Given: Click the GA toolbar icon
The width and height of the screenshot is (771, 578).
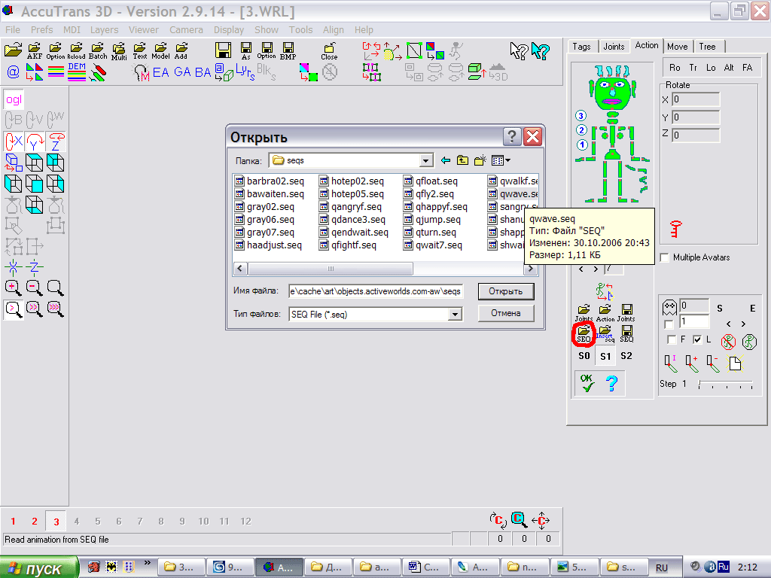Looking at the screenshot, I should pos(182,72).
